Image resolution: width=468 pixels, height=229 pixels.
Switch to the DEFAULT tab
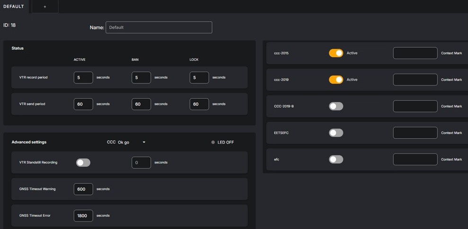click(x=14, y=6)
